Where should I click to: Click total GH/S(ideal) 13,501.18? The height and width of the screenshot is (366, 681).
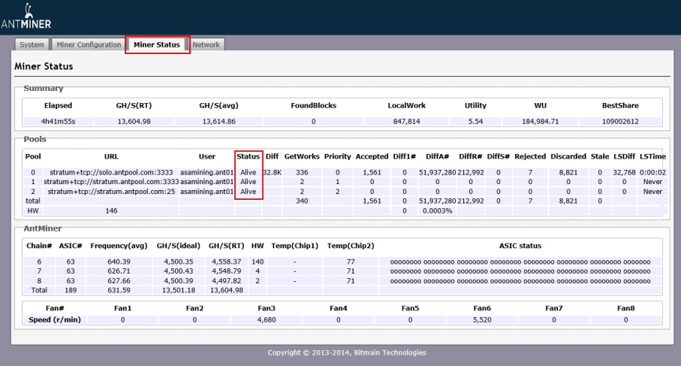179,290
